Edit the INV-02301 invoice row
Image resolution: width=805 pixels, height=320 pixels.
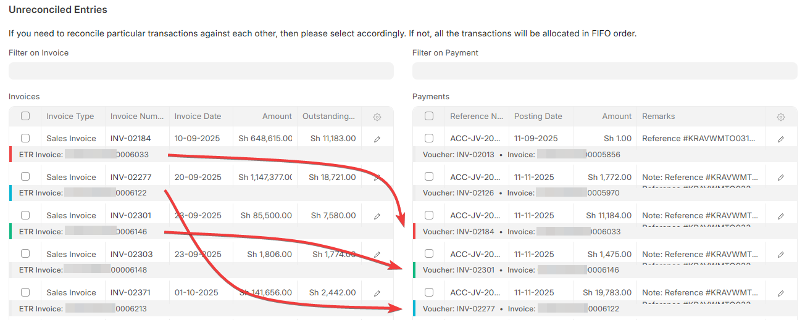click(x=377, y=216)
